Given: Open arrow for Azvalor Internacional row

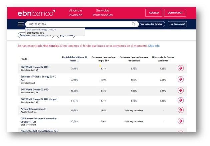Looking at the screenshot, I should coord(181,110).
